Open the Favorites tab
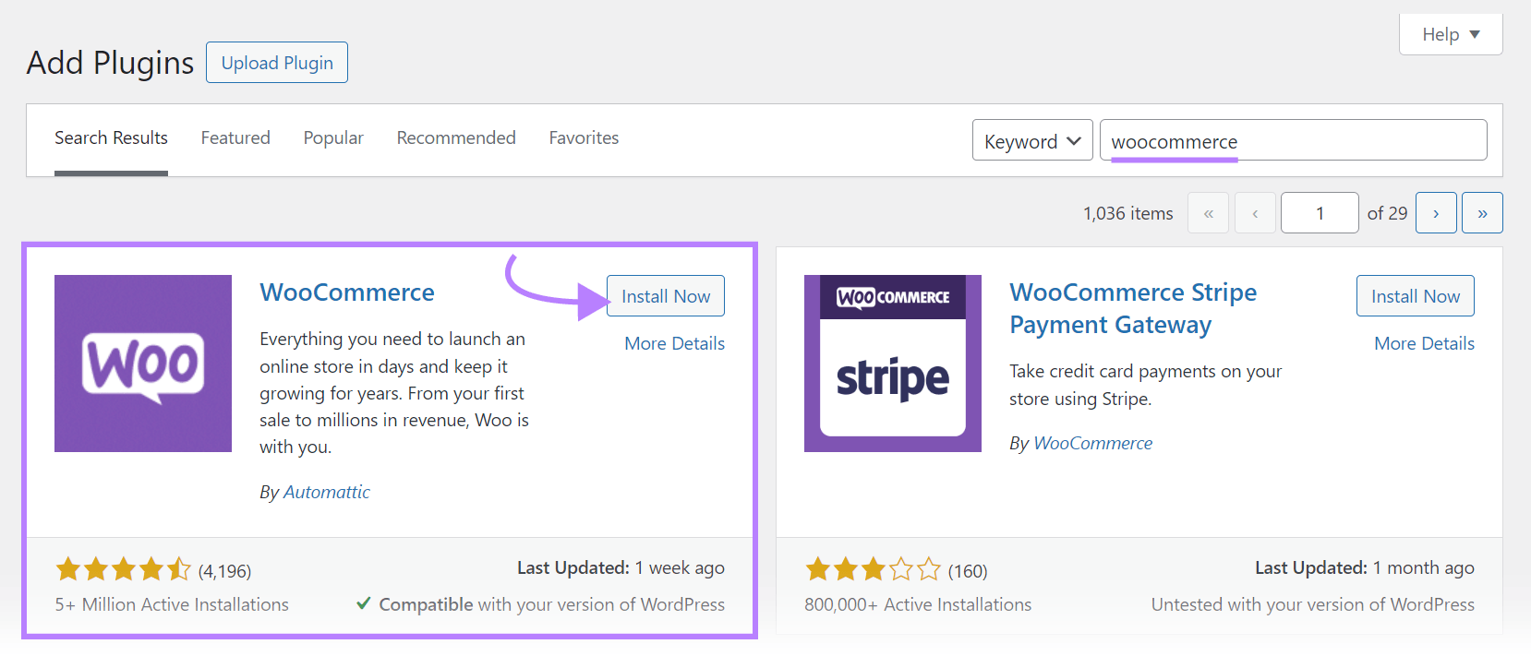1531x656 pixels. tap(584, 137)
